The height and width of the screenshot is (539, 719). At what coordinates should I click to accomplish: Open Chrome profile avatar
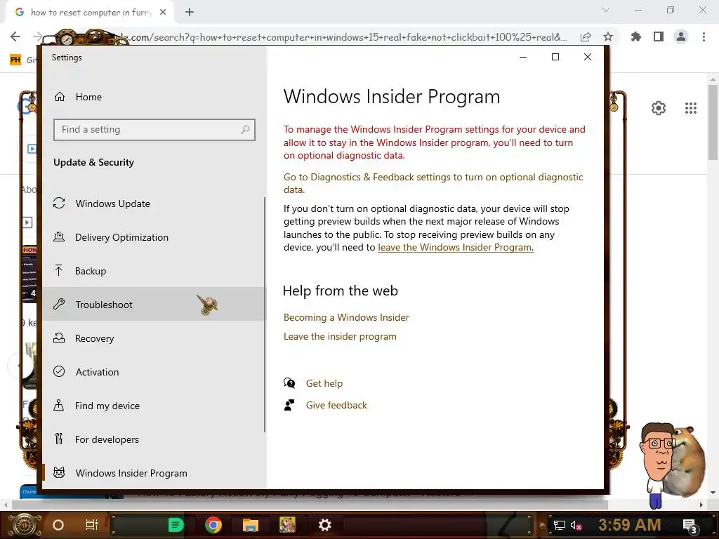click(681, 36)
